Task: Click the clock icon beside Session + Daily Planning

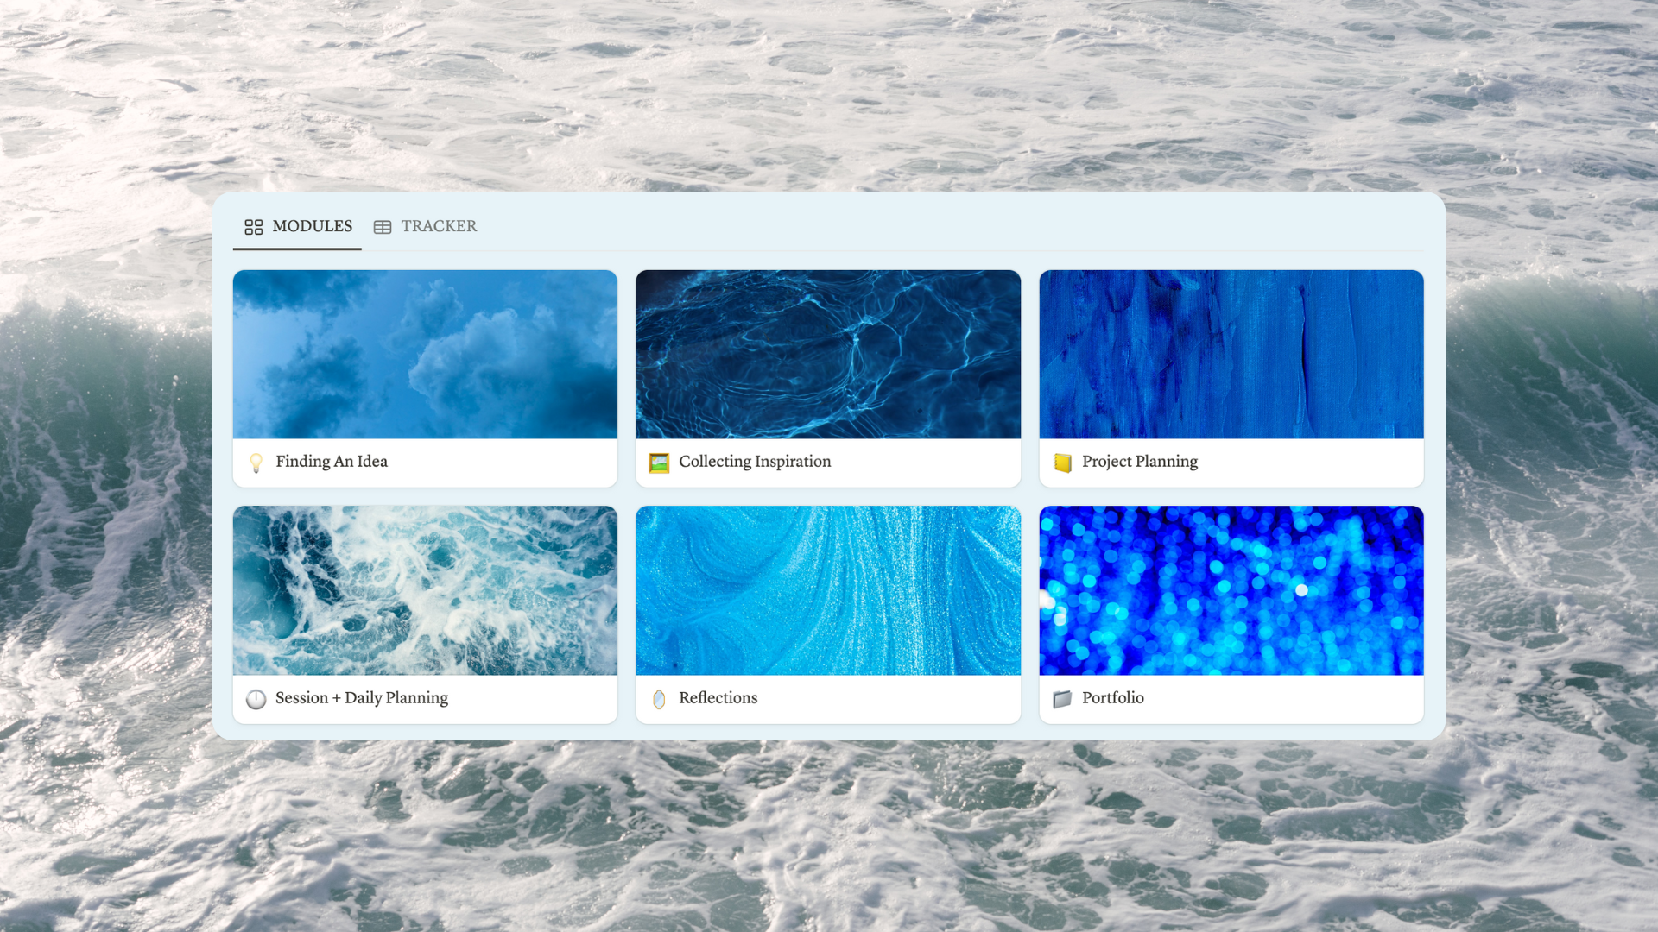Action: [256, 698]
